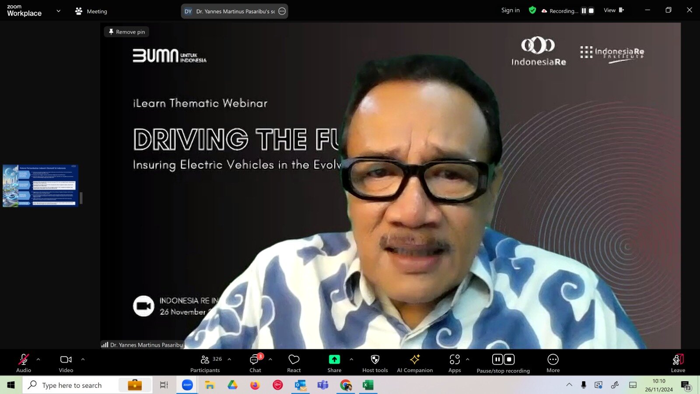700x394 pixels.
Task: Expand video options arrow
Action: (x=83, y=359)
